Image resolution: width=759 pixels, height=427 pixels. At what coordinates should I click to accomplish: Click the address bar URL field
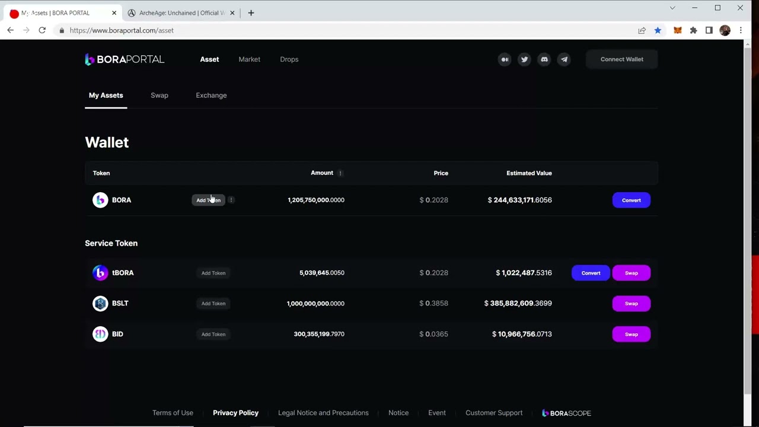pos(344,30)
